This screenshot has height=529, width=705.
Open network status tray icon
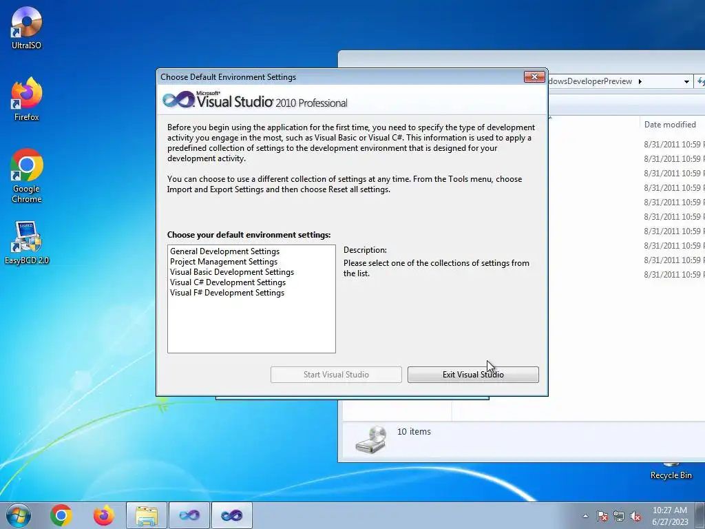click(x=619, y=516)
